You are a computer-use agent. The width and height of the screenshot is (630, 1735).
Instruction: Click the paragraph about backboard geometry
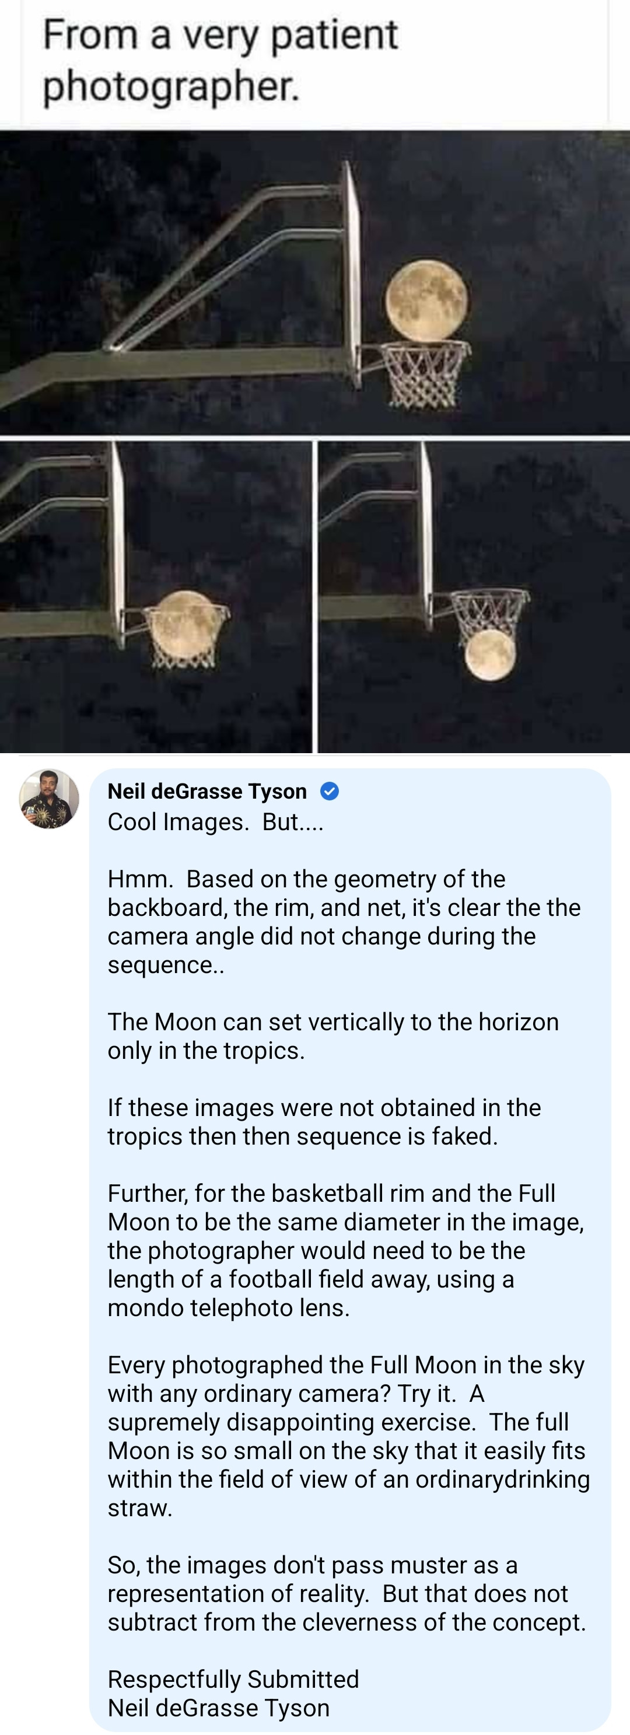pyautogui.click(x=344, y=921)
